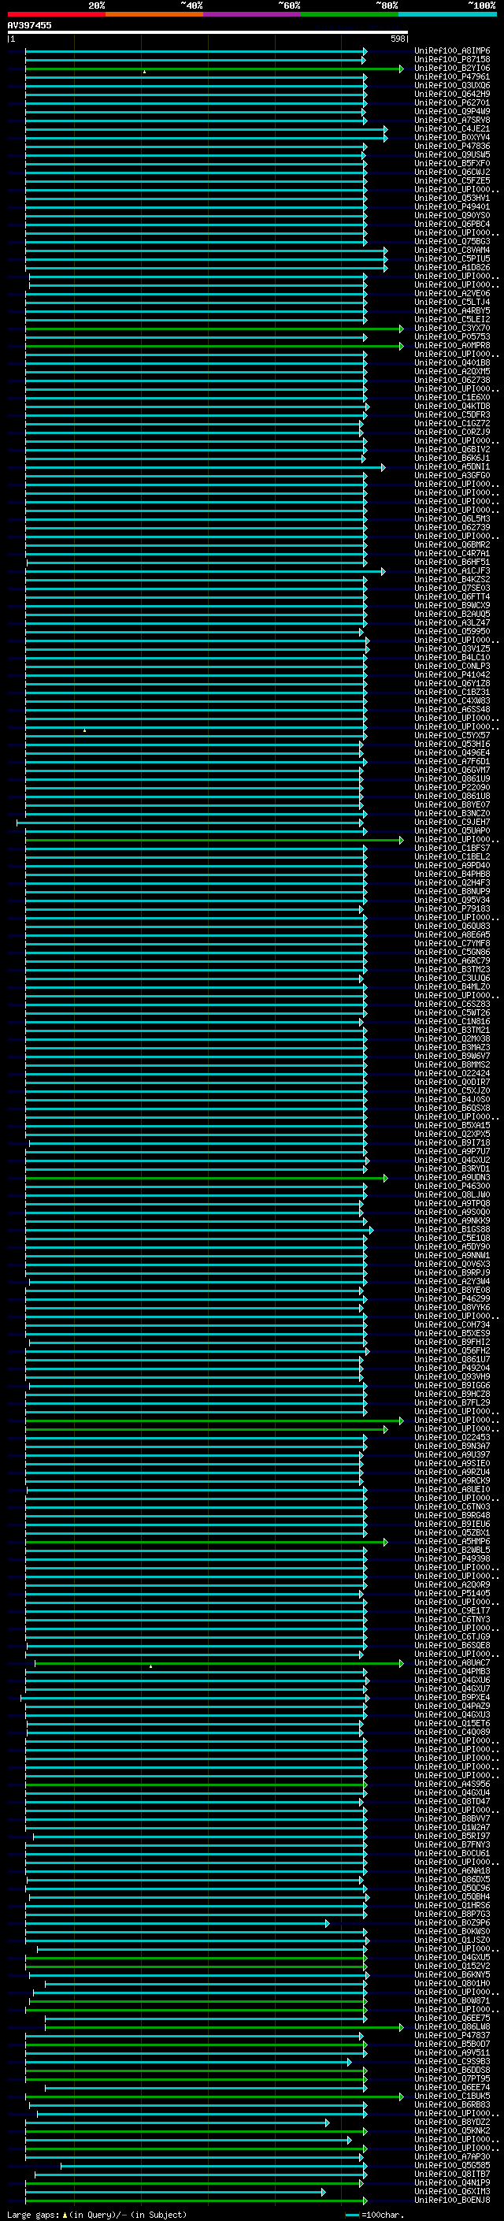Open hit UniRef100_C1BFS7
The image size is (504, 2221).
[x=452, y=849]
